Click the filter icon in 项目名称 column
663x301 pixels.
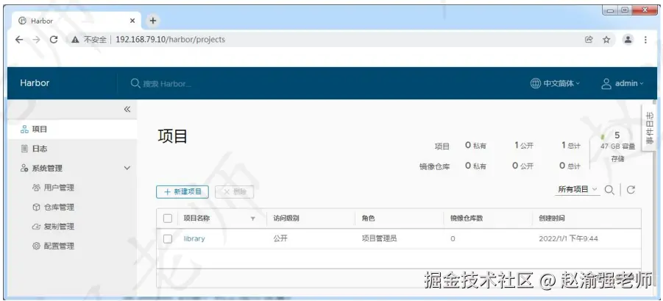tap(253, 219)
